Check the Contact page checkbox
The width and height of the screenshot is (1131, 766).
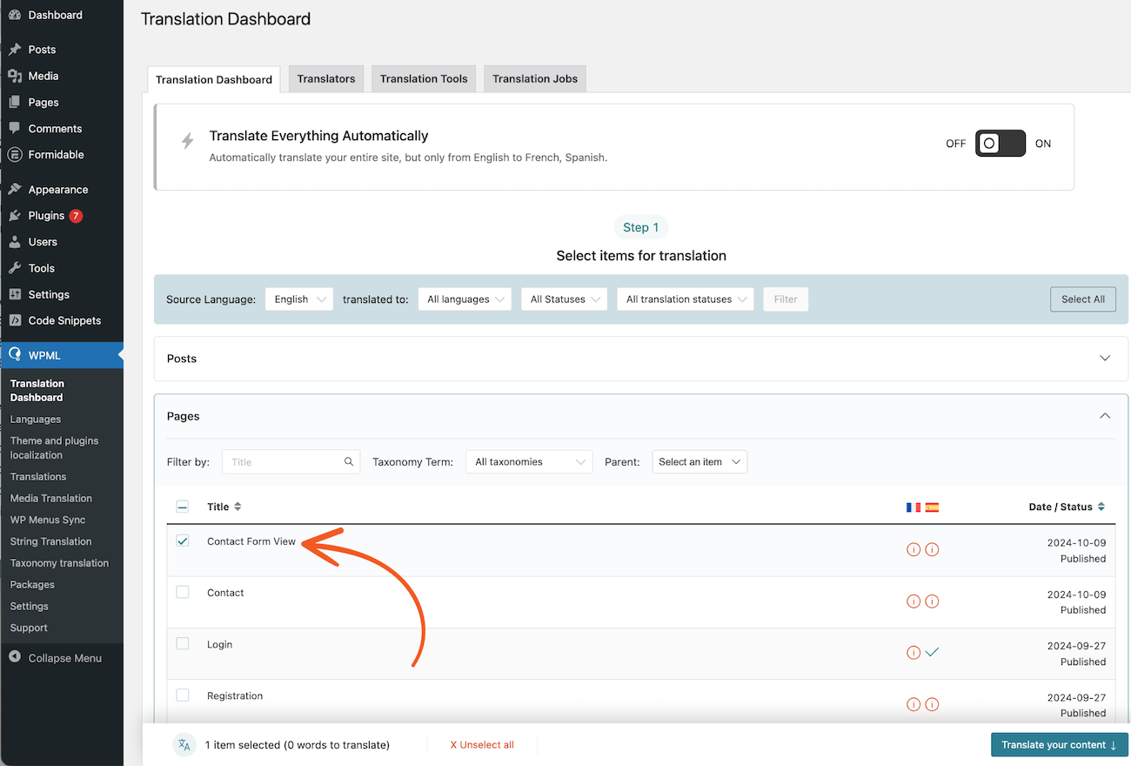coord(183,592)
